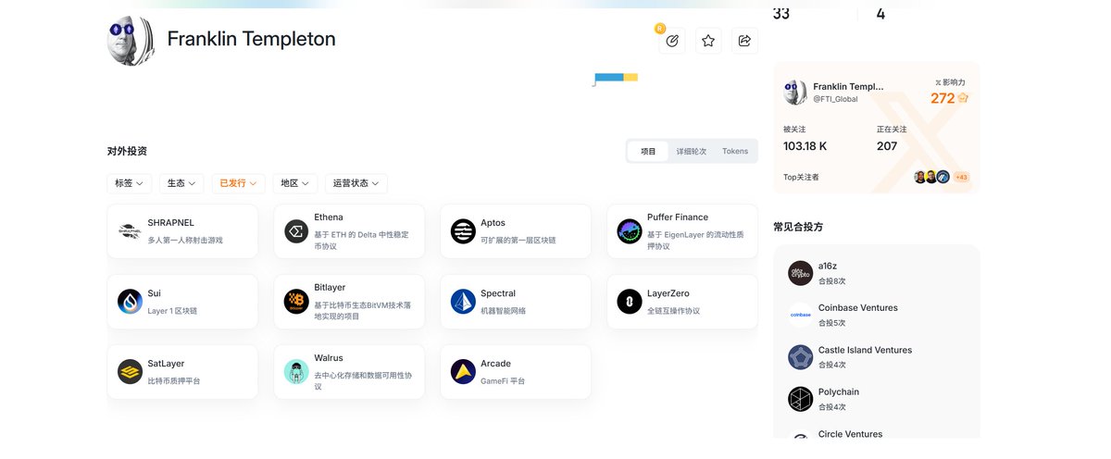Viewport: 1111px width, 459px height.
Task: Click the Top关注者 label
Action: click(x=801, y=177)
